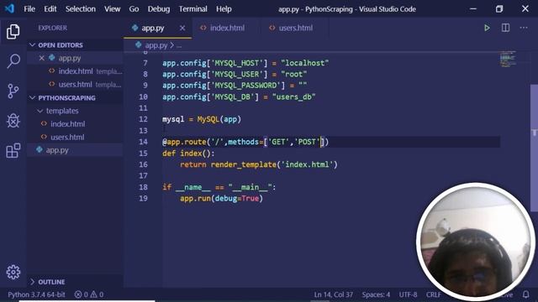Open the Extensions view

(x=13, y=150)
